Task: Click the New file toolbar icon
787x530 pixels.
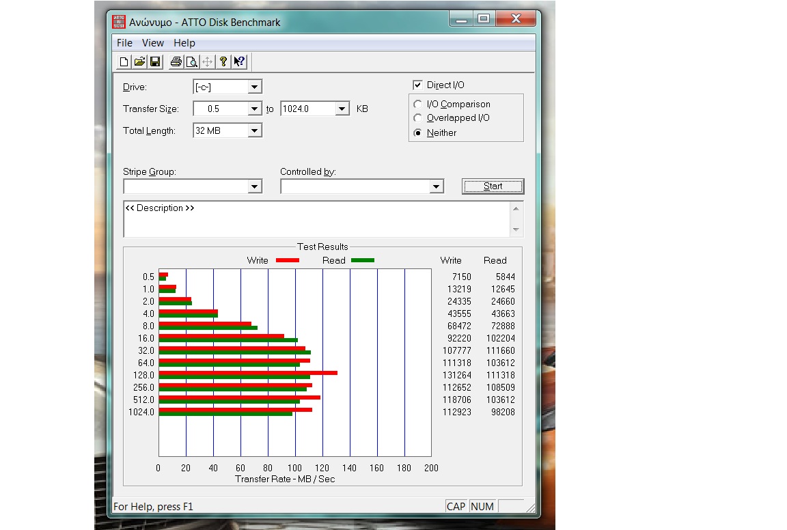Action: [124, 61]
